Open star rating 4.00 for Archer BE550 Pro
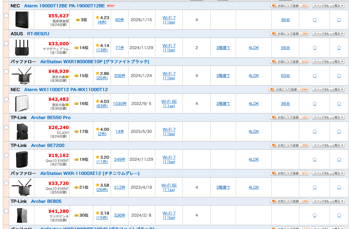349x229 pixels. pyautogui.click(x=102, y=129)
